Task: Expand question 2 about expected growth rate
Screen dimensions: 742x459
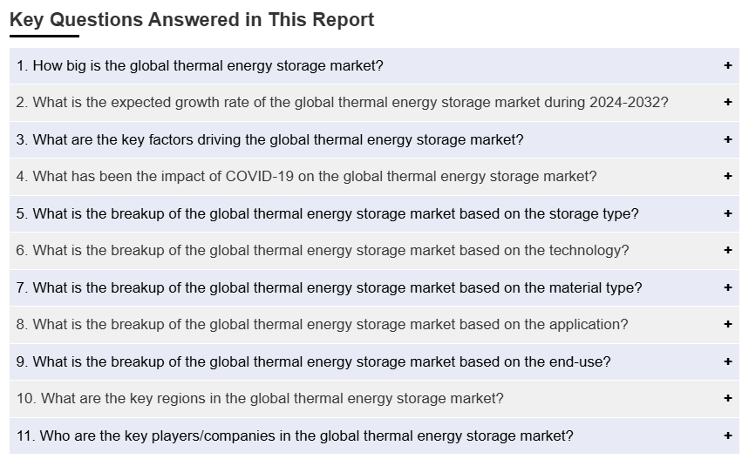Action: [342, 102]
